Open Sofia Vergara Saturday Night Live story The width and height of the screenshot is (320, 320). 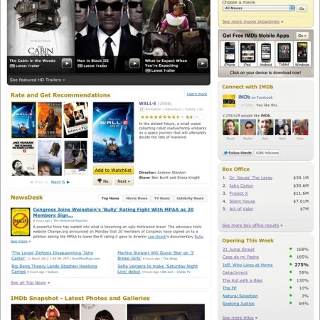click(x=158, y=269)
